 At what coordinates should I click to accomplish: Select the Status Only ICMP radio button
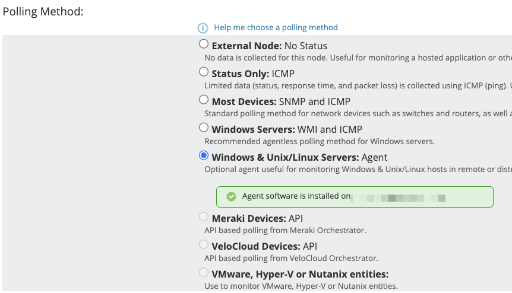pyautogui.click(x=204, y=72)
